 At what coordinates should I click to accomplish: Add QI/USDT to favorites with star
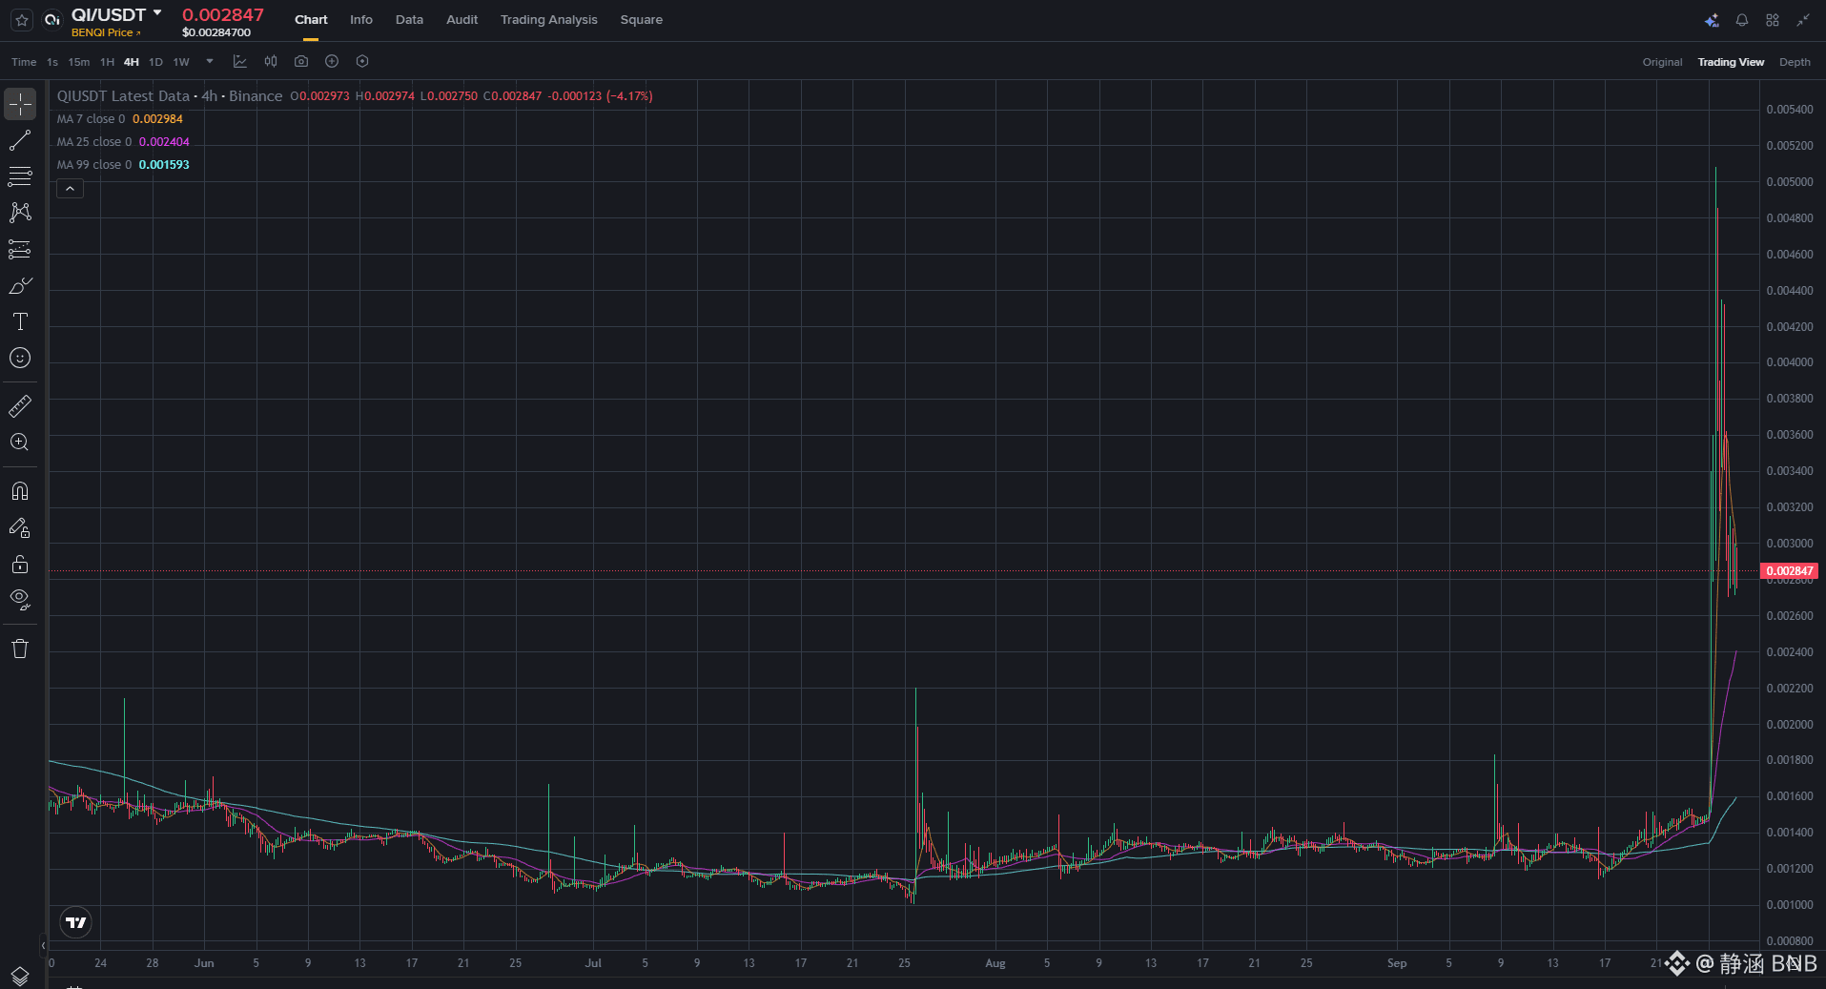tap(22, 20)
